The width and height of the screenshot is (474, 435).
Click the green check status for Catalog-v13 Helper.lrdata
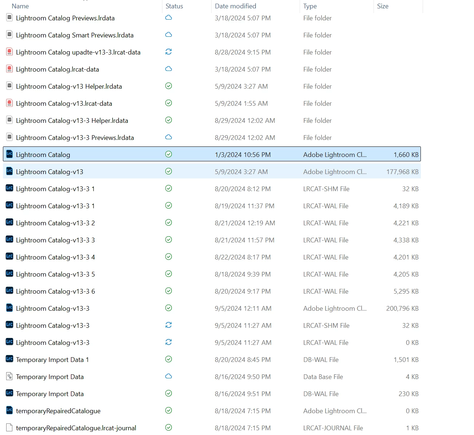click(x=169, y=86)
